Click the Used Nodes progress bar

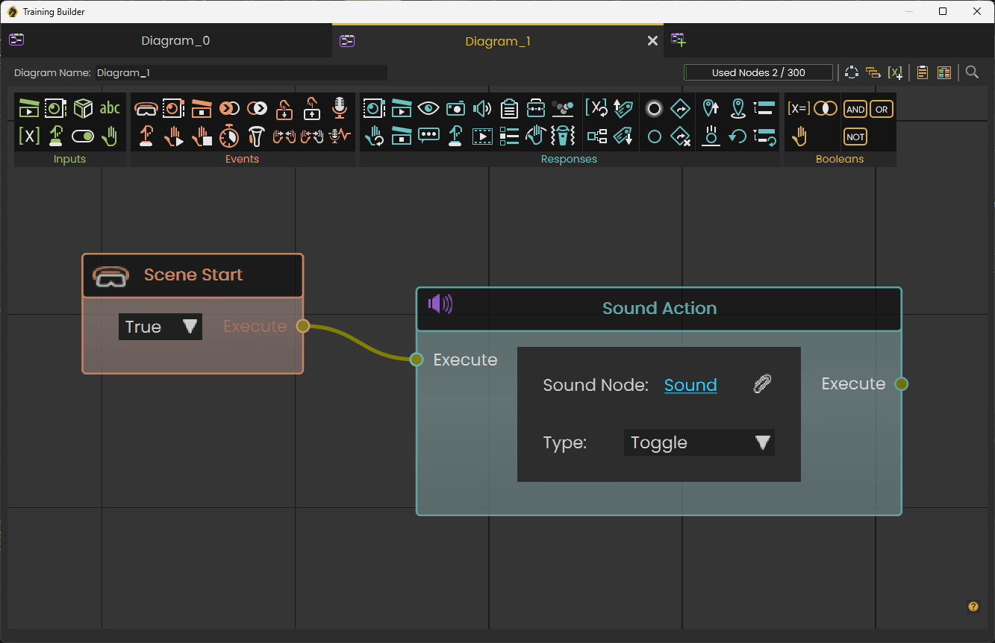pyautogui.click(x=758, y=72)
